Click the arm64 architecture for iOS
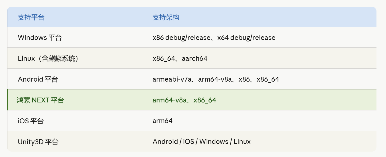 tap(162, 121)
